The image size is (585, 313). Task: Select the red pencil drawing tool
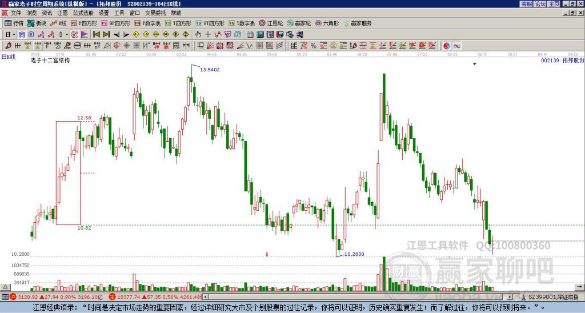tap(8, 46)
